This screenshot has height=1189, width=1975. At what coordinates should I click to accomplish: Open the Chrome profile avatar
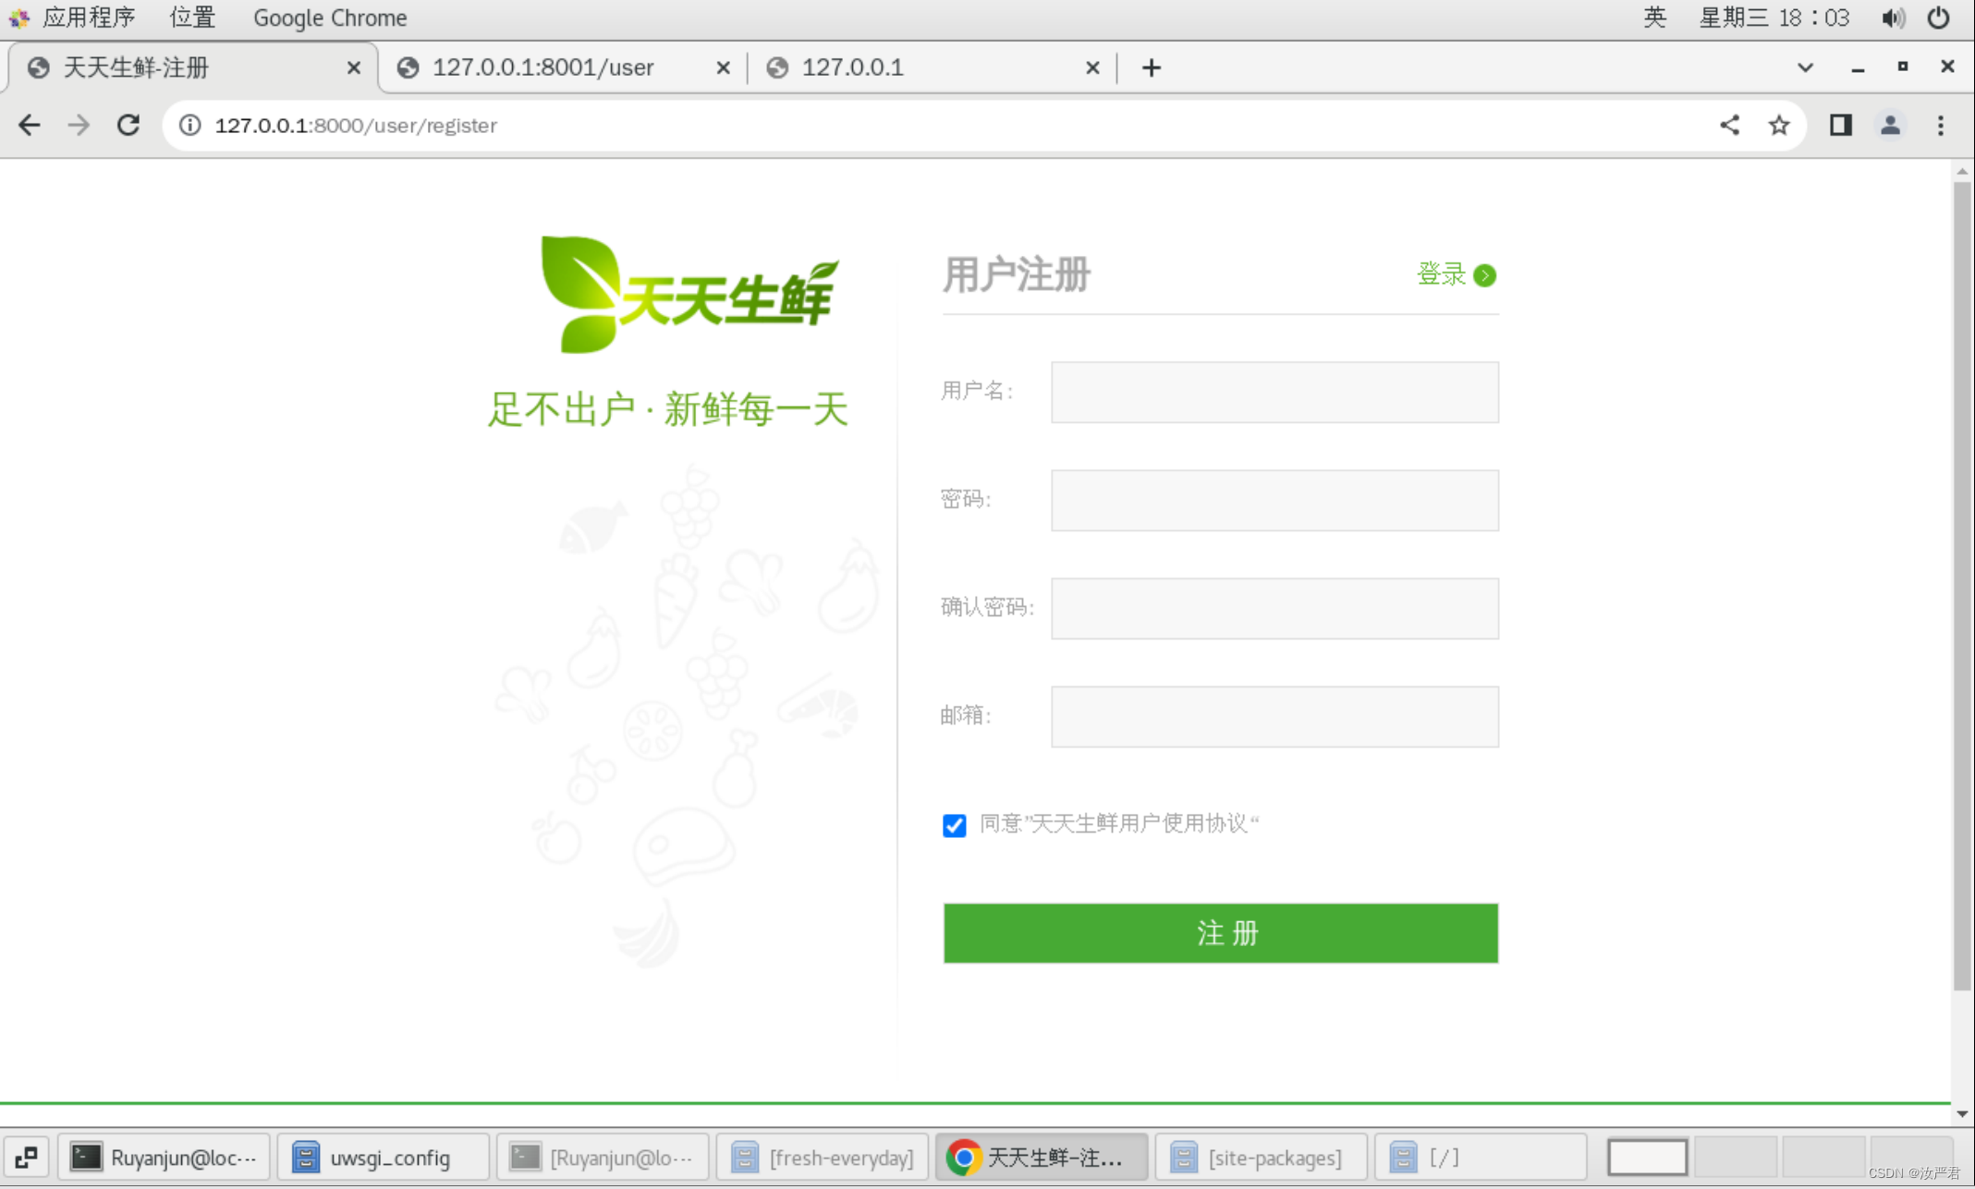point(1890,125)
